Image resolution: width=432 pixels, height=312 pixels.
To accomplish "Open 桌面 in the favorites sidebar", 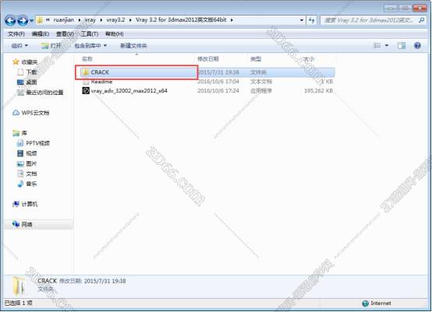I will (27, 82).
